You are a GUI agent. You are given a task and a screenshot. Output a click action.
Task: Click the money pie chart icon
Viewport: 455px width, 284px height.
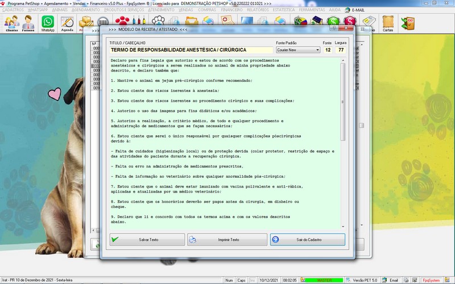pyautogui.click(x=300, y=21)
